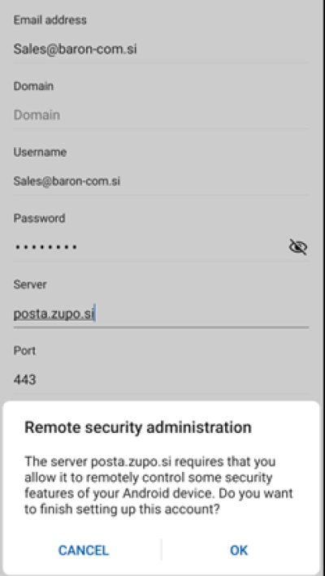
Task: Click the 'Port' field label
Action: 24,350
